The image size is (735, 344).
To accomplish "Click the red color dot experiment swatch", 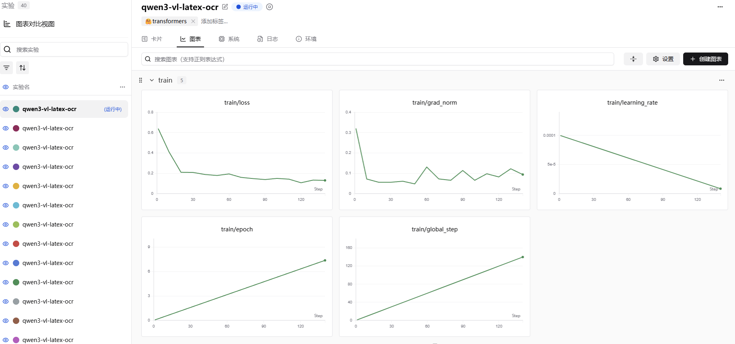I will 16,244.
